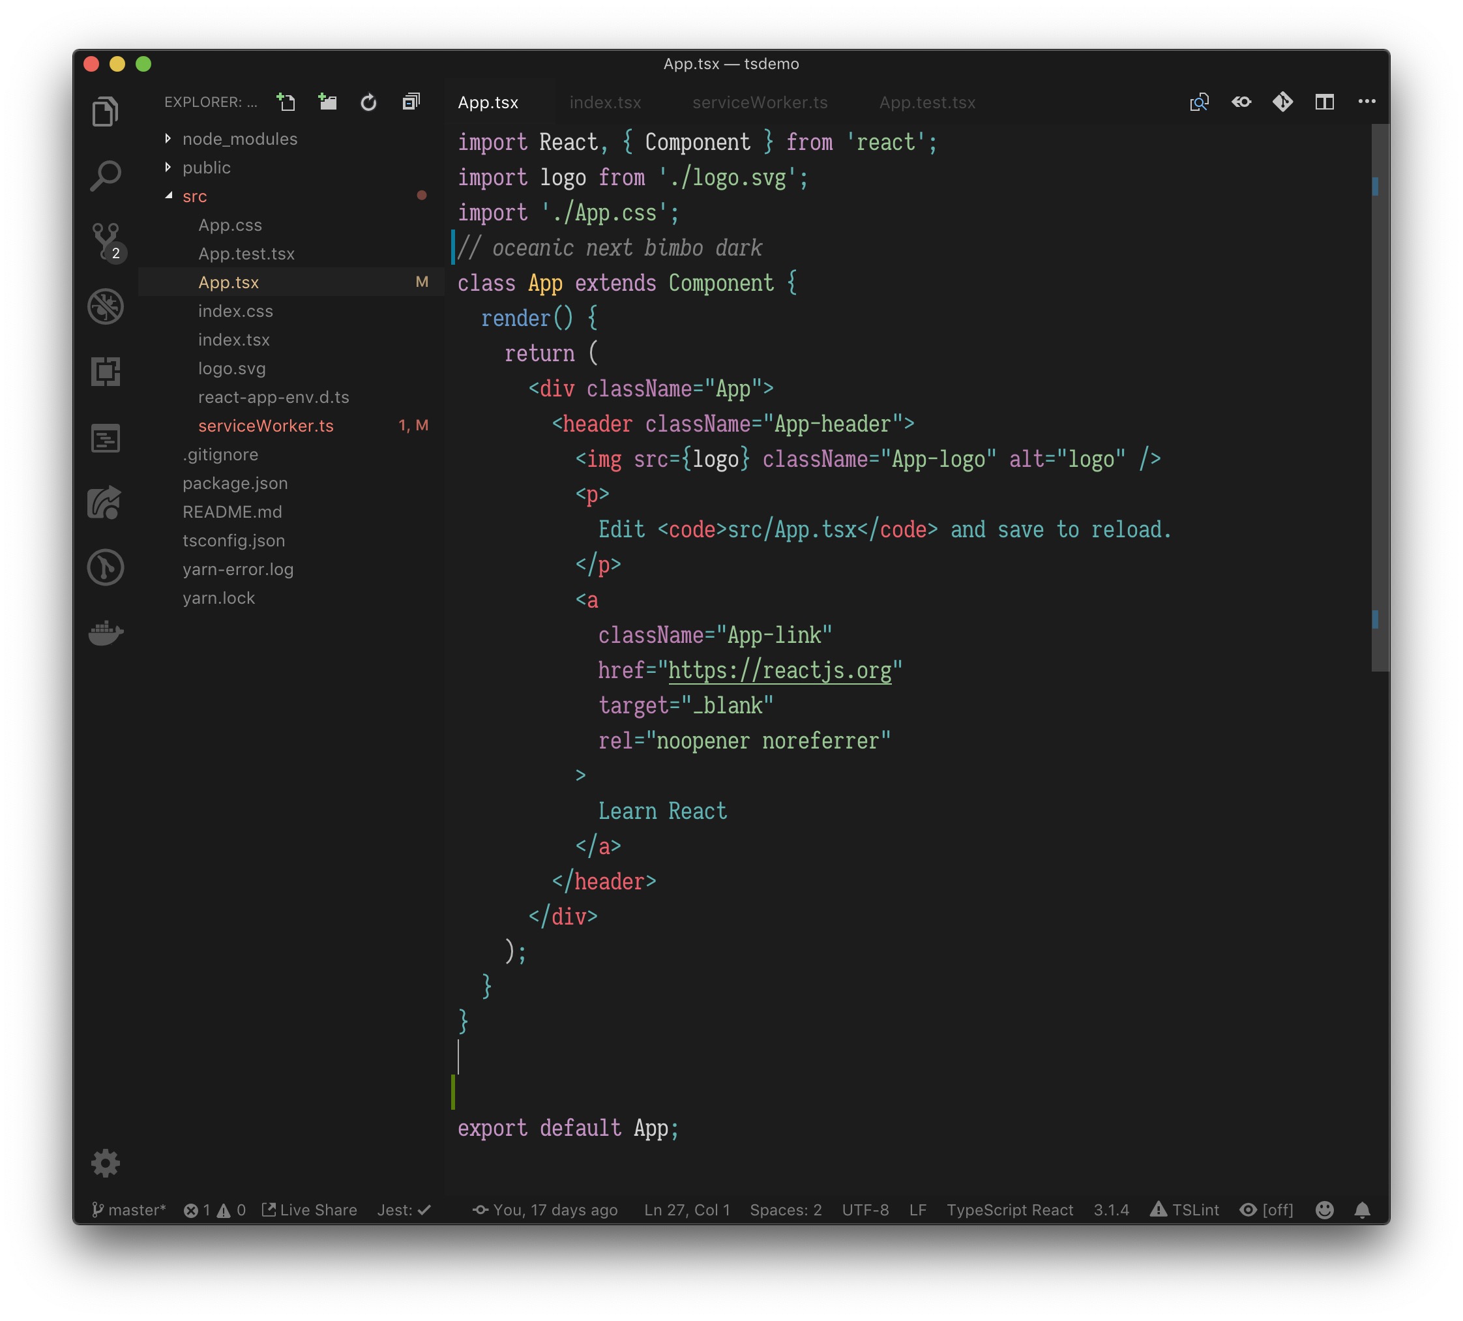The width and height of the screenshot is (1463, 1321).
Task: Switch to the index.tsx tab
Action: coord(605,102)
